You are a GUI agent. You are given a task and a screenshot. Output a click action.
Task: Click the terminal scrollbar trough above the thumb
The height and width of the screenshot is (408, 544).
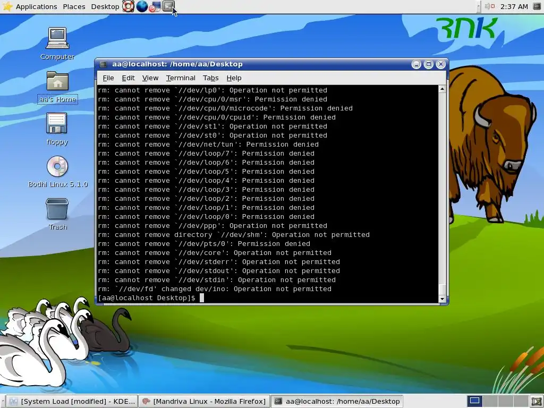442,188
